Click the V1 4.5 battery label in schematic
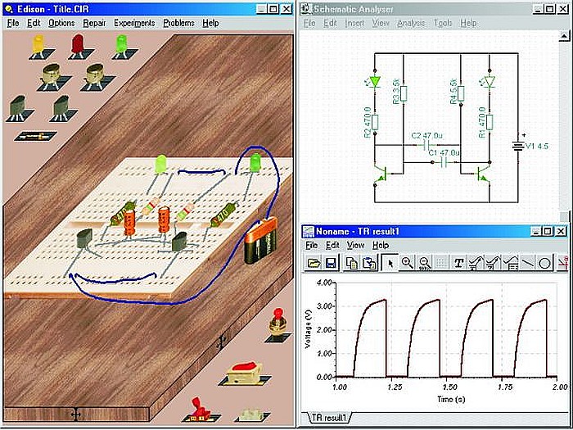The image size is (573, 430). [536, 147]
